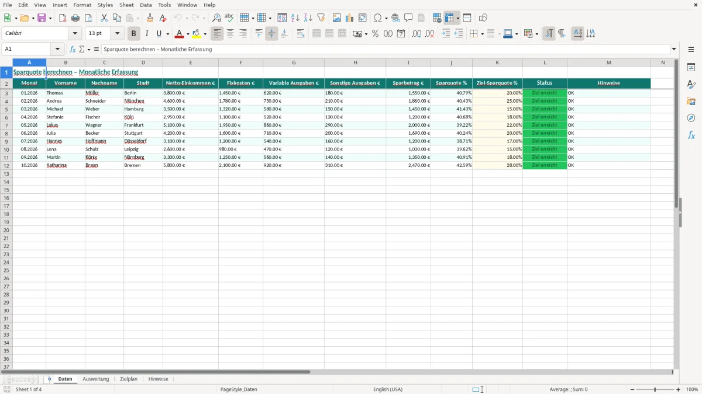Adjust the zoom slider handle

pos(655,389)
